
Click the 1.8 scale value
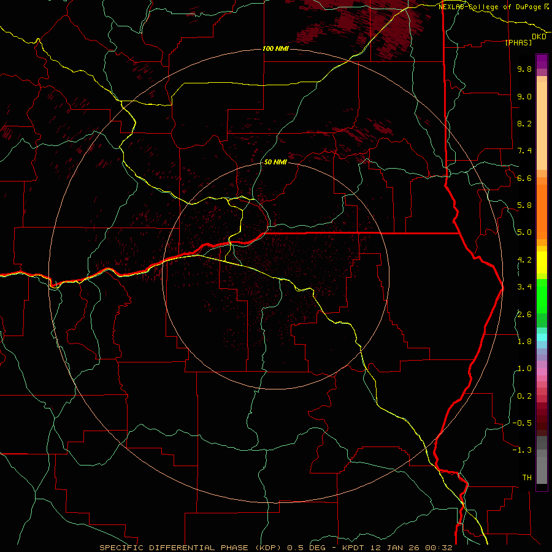tap(524, 342)
